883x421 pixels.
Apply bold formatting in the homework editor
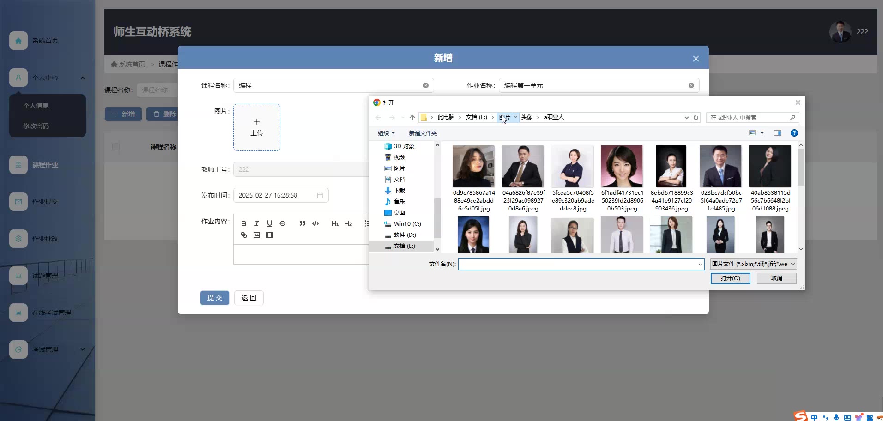coord(244,223)
